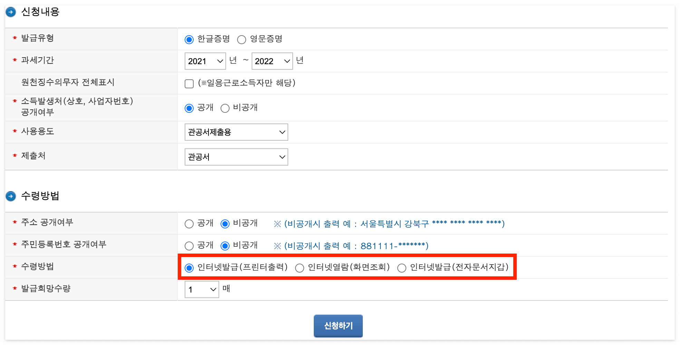680x345 pixels.
Task: Select 비공개 for address disclosure
Action: tap(225, 224)
